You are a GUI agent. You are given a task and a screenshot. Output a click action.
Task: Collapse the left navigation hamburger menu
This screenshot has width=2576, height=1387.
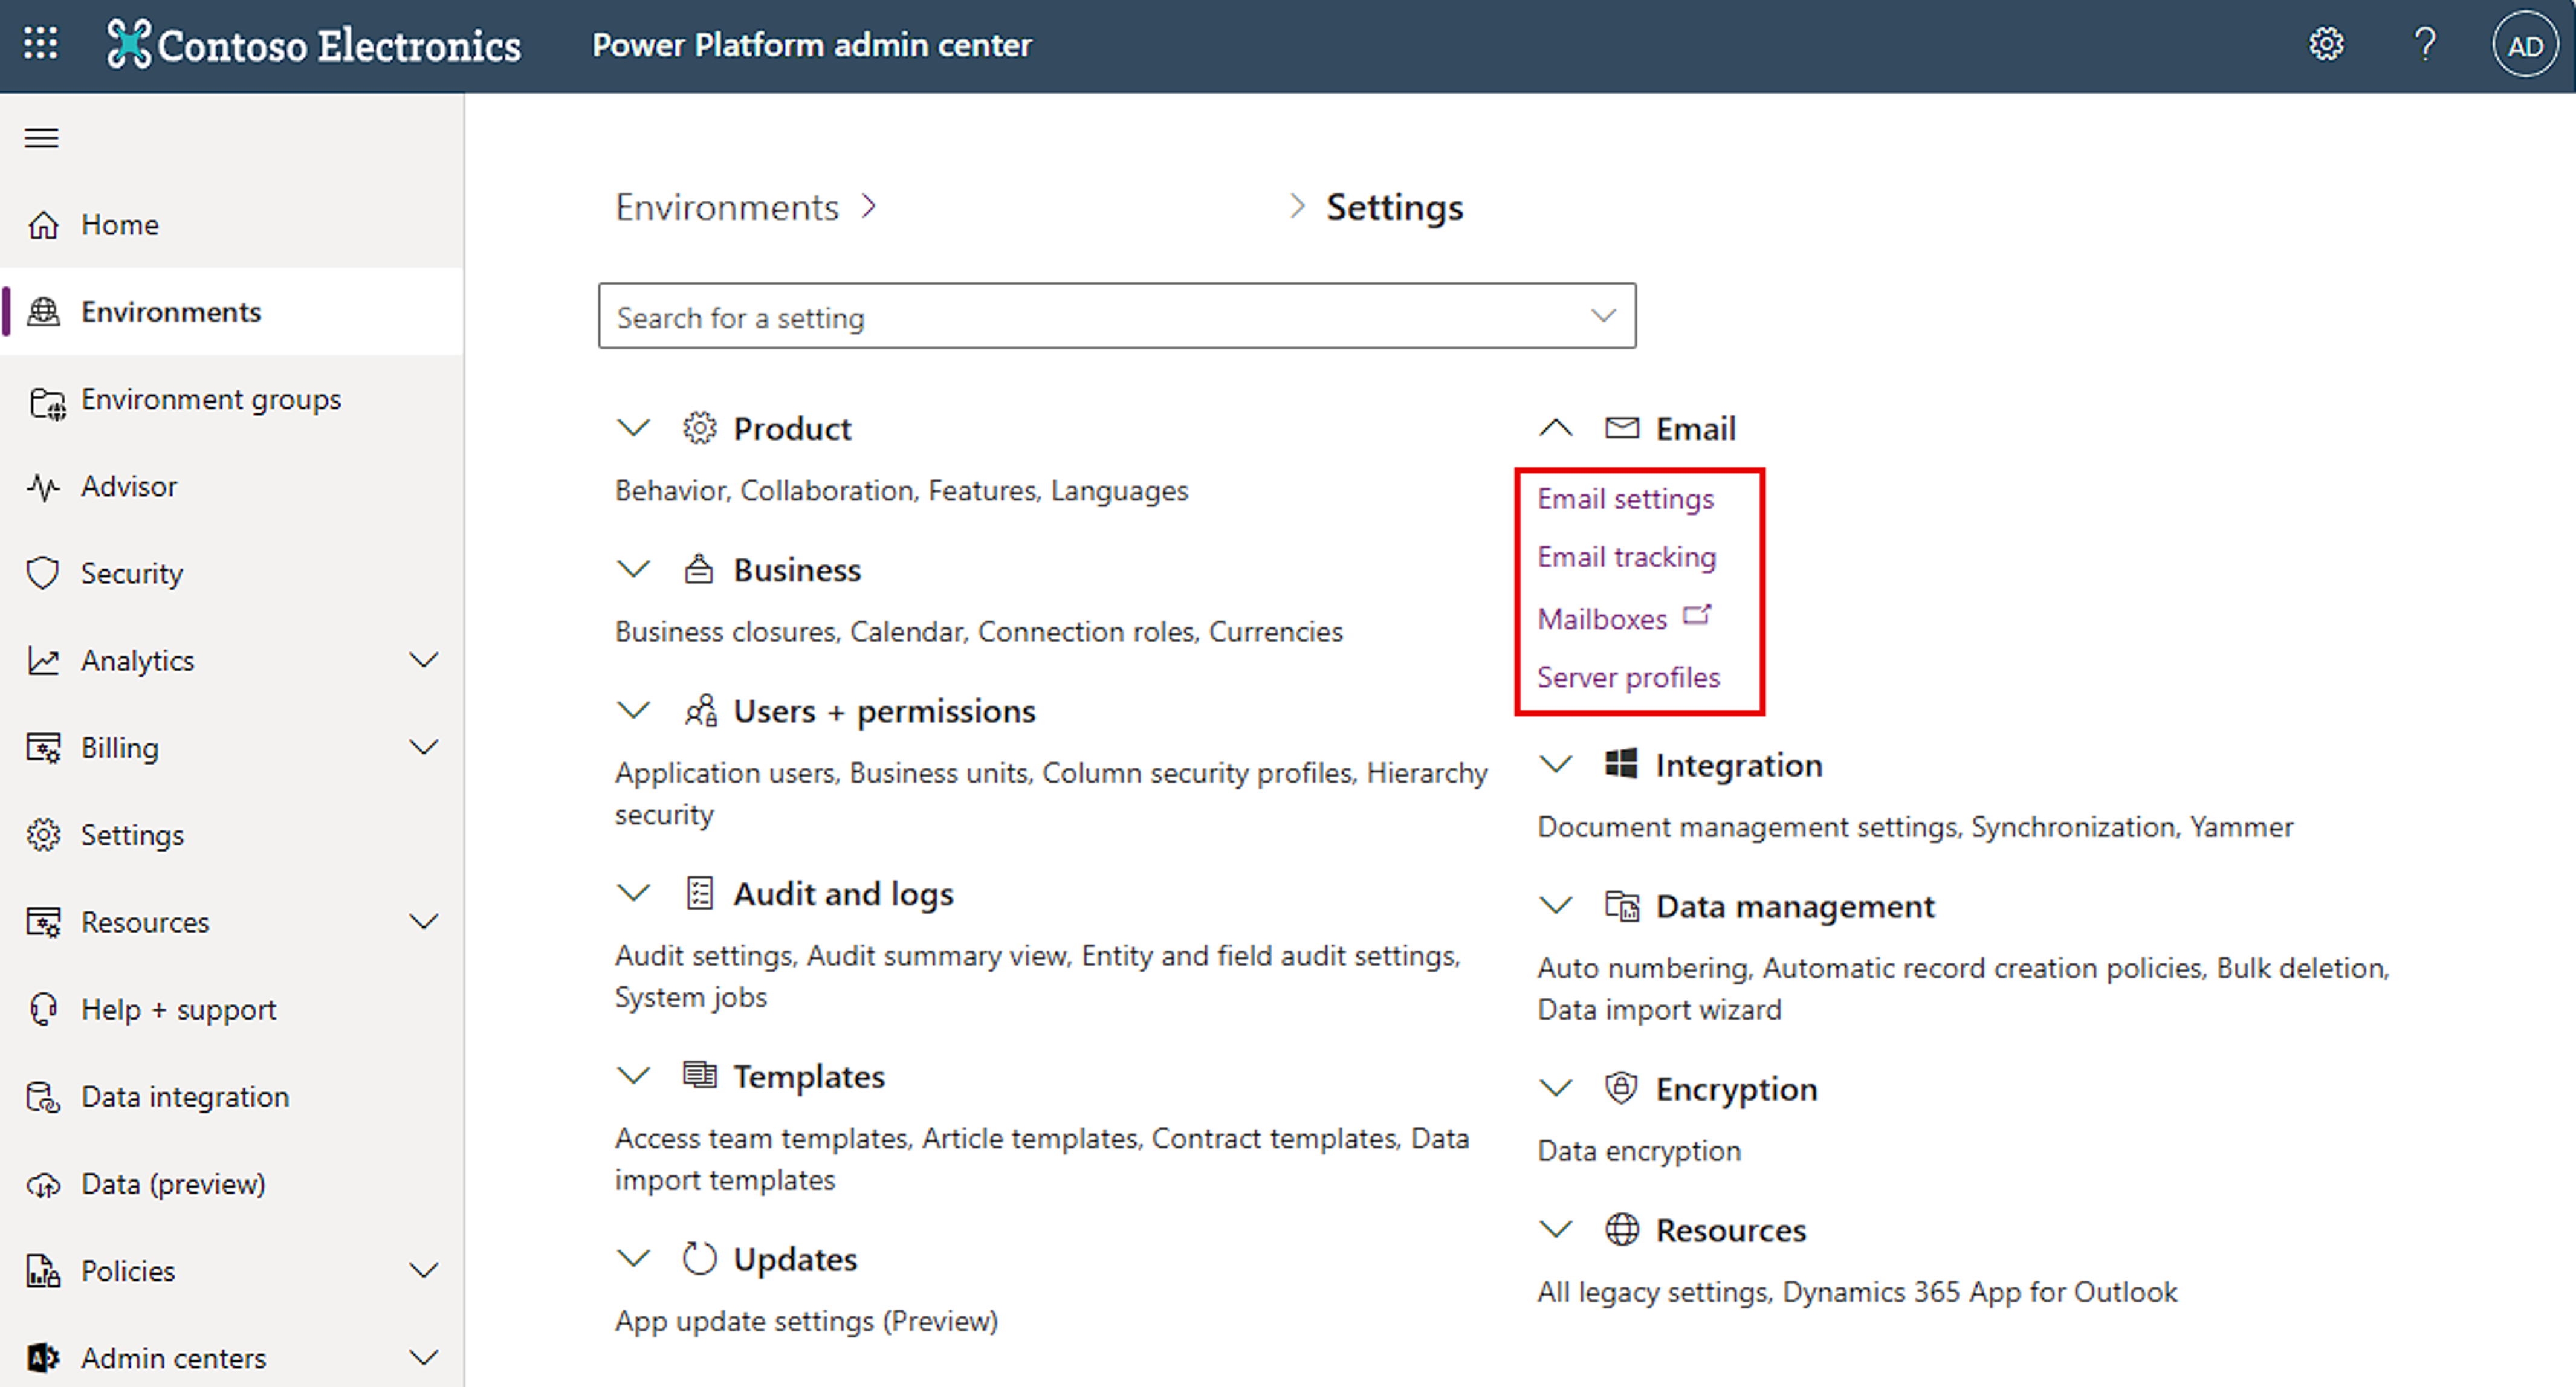point(41,138)
